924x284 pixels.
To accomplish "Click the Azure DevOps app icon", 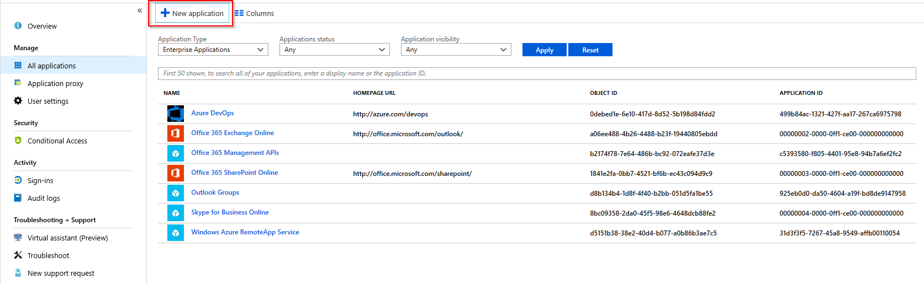I will pyautogui.click(x=175, y=114).
